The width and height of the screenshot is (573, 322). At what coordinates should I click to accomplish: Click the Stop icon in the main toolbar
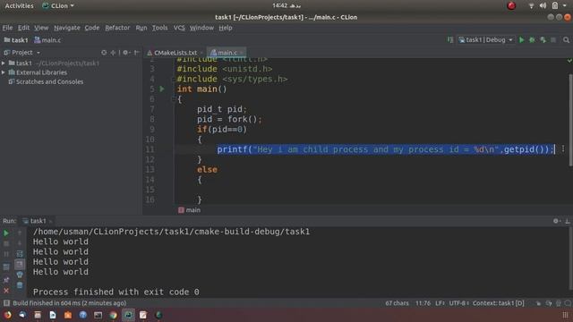pos(553,39)
